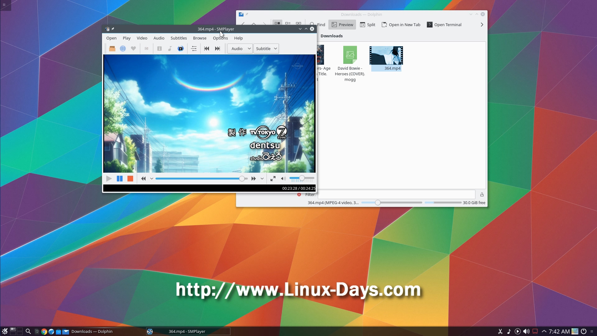Expand the rewind options dropdown arrow
The image size is (597, 336).
(x=152, y=179)
